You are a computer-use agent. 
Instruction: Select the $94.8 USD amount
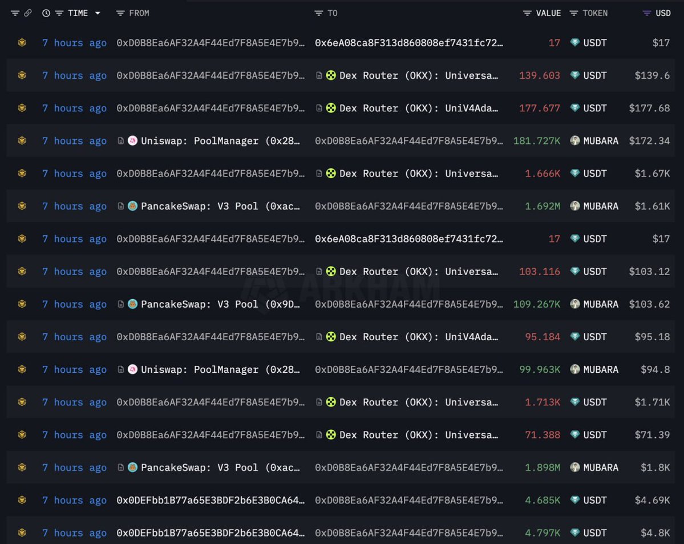tap(655, 370)
